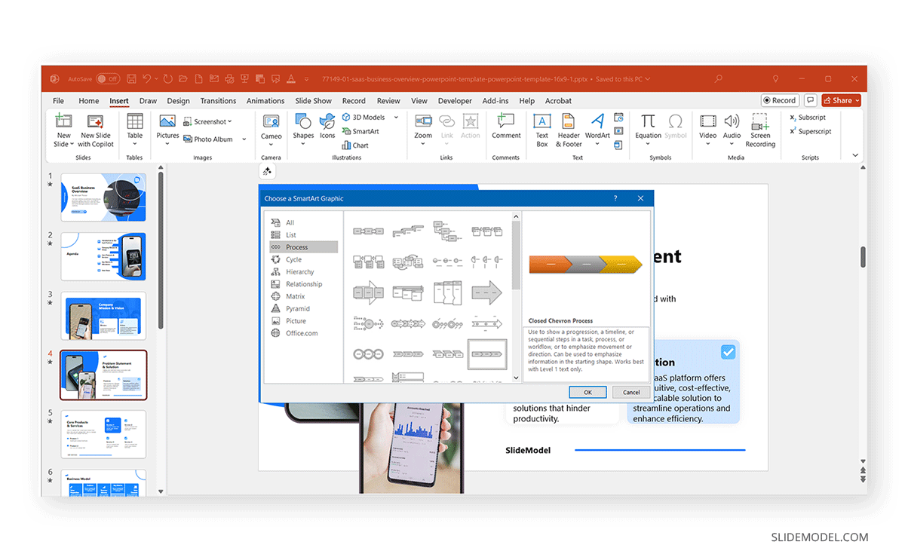Open the Developer ribbon tab

point(454,100)
